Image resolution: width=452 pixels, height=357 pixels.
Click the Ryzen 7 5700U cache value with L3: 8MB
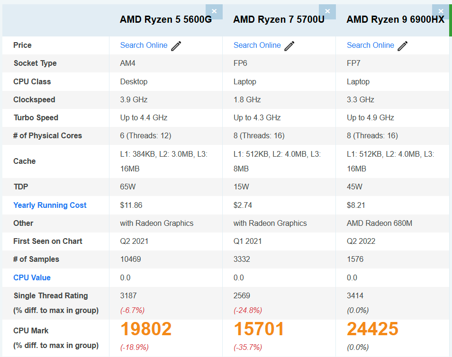coord(277,161)
